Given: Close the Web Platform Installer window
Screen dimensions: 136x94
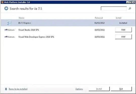Looking at the screenshot, I should pyautogui.click(x=133, y=2).
